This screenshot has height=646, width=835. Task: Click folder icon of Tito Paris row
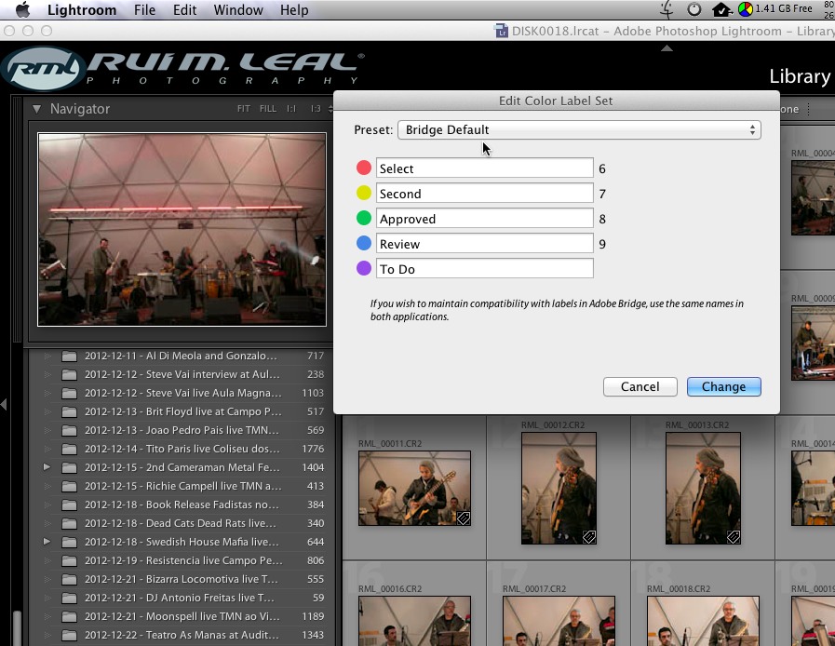pos(69,449)
